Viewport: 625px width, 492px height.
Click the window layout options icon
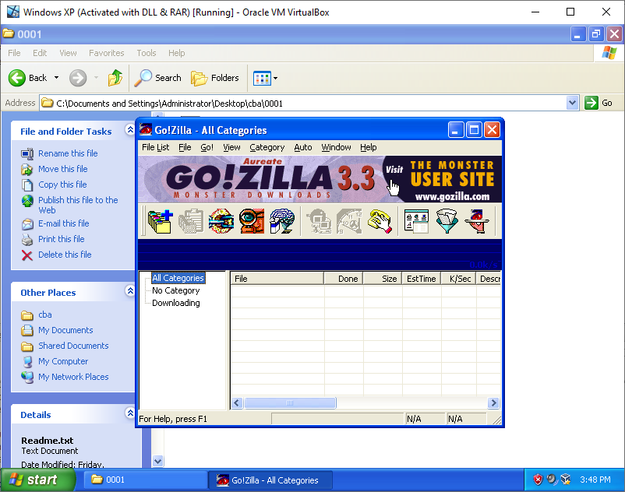416,221
